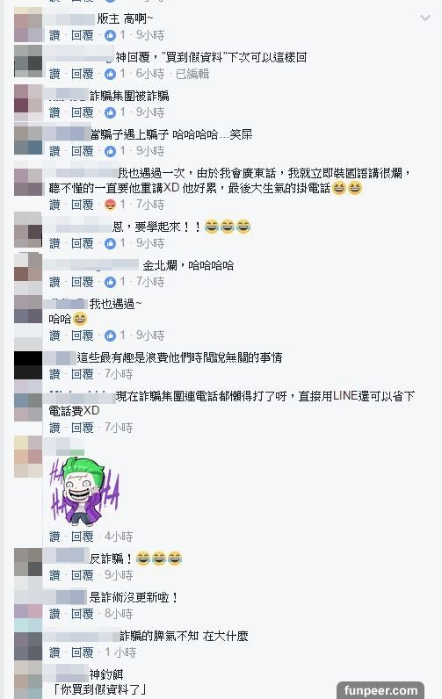Click the funpeer.com watermark badge
Screen dimensions: 442x699
pos(380,690)
